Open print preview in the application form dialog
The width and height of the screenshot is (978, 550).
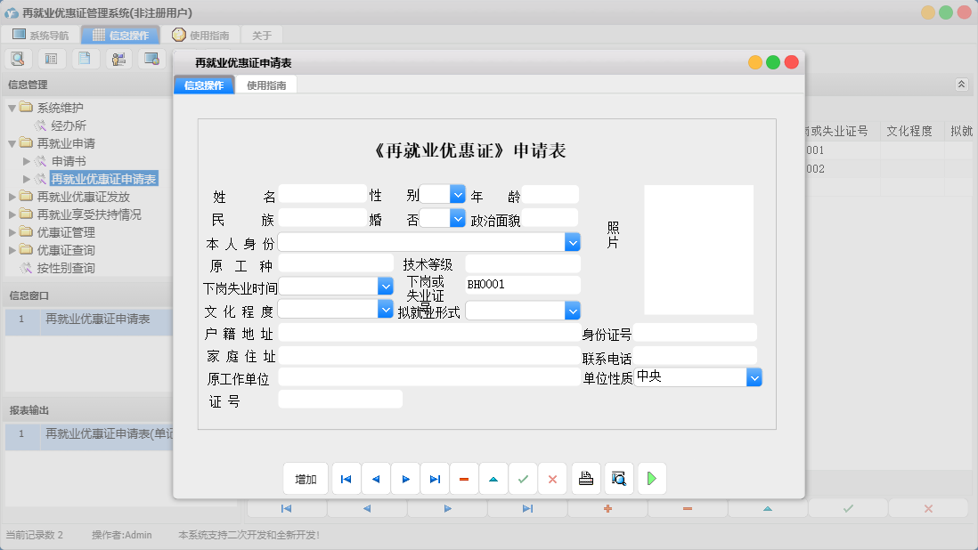618,478
